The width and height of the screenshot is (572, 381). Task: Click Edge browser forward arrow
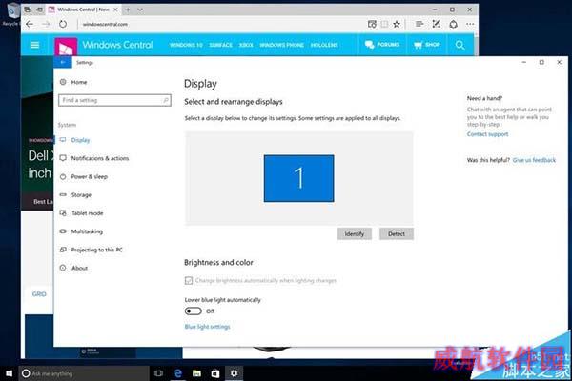[x=46, y=24]
